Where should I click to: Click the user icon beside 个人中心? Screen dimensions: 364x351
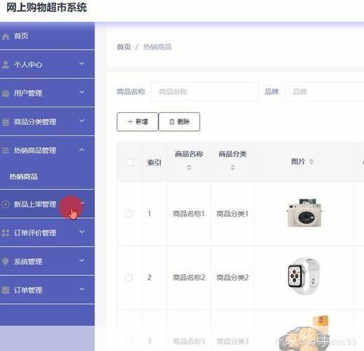6,65
